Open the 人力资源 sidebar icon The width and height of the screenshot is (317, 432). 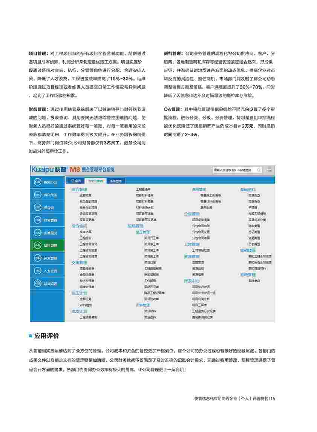click(37, 271)
